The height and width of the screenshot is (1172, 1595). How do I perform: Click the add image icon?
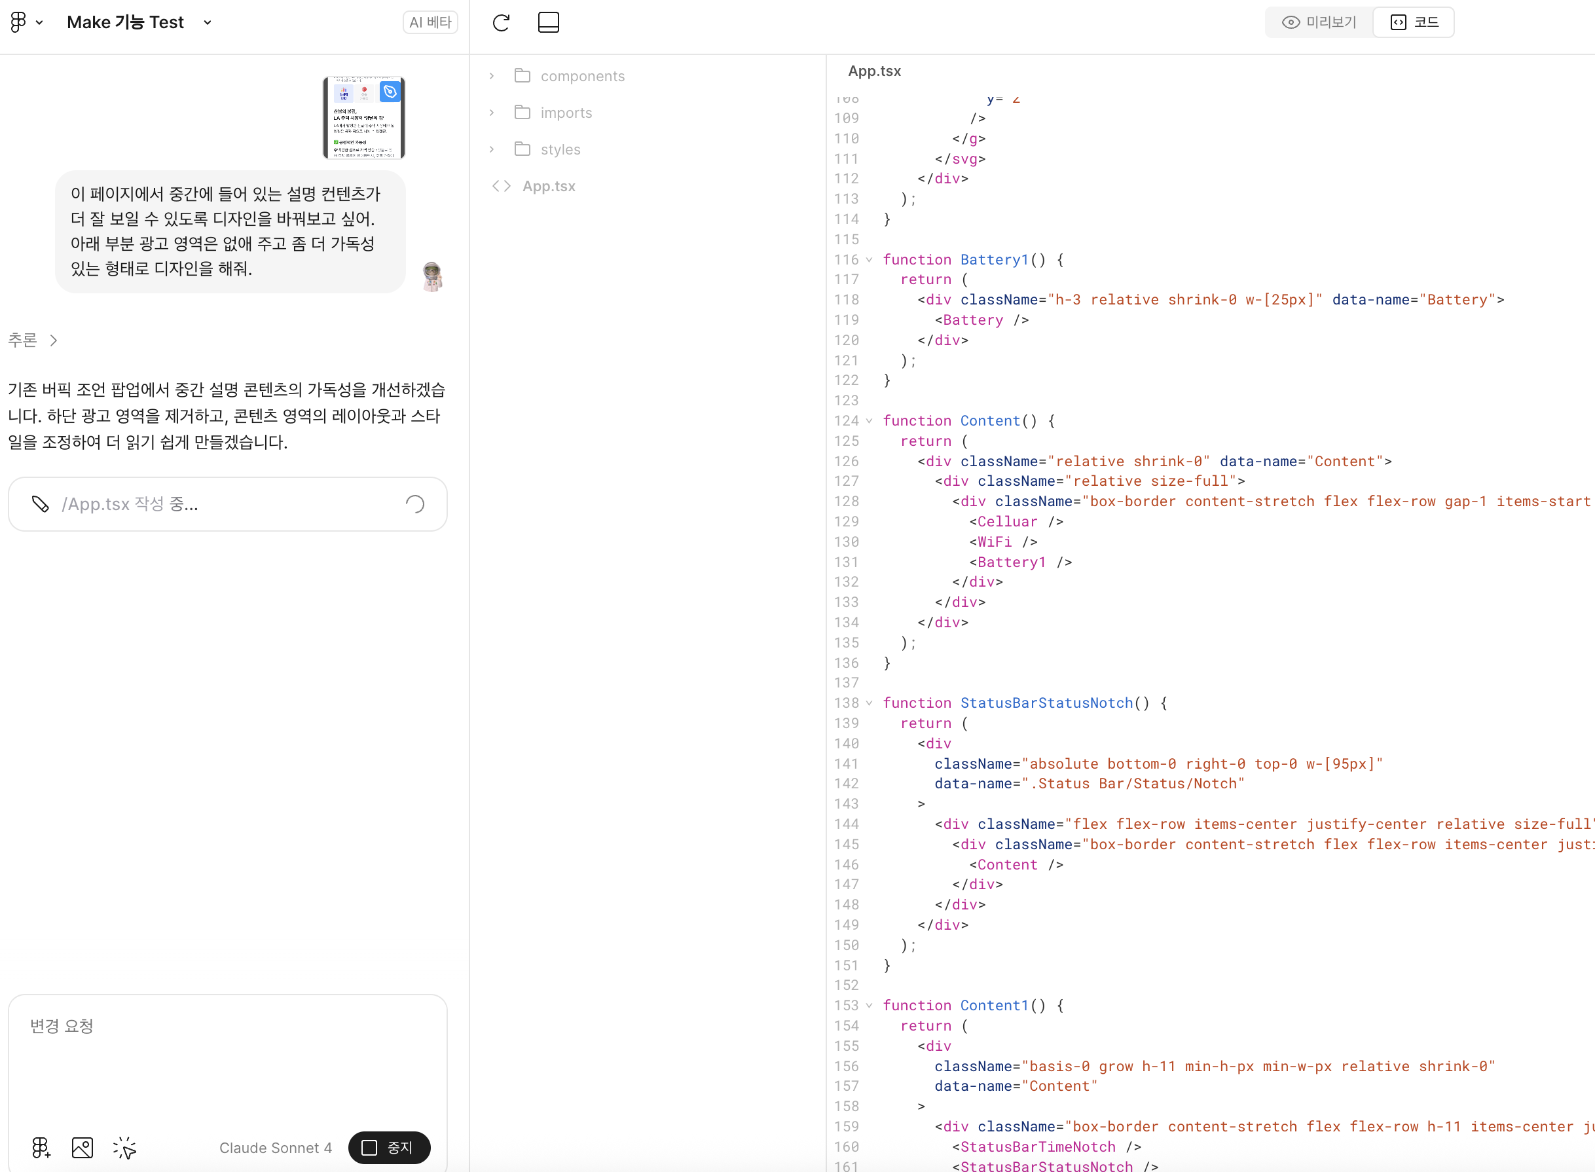(x=82, y=1147)
